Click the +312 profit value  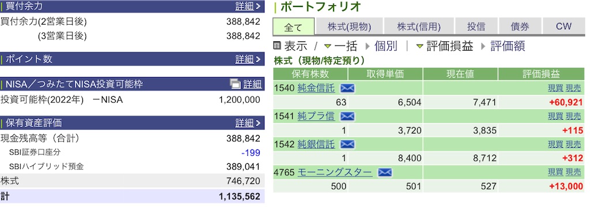point(573,159)
